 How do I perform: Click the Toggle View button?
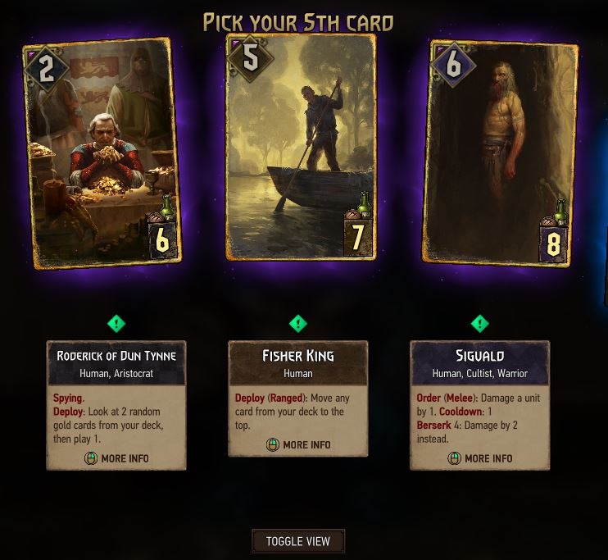[x=298, y=541]
